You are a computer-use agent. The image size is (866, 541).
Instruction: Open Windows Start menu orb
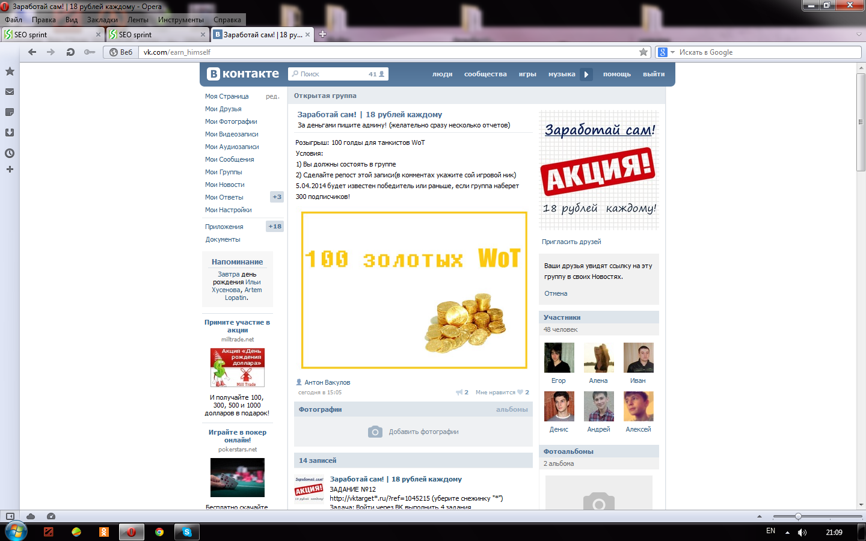16,532
